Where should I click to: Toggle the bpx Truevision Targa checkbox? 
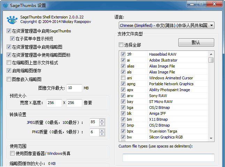point(123,131)
